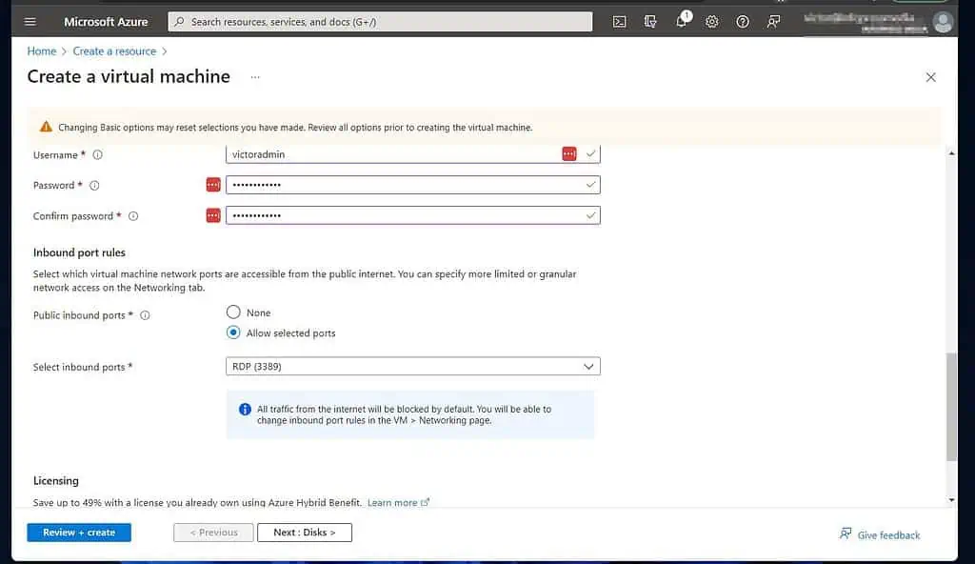
Task: Go to Home via the breadcrumb
Action: [x=41, y=50]
